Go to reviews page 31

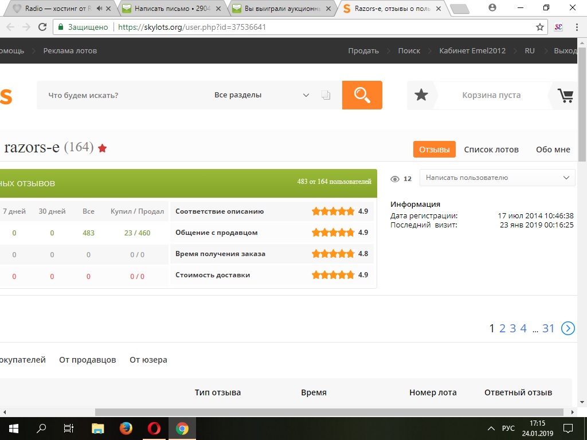click(x=548, y=328)
